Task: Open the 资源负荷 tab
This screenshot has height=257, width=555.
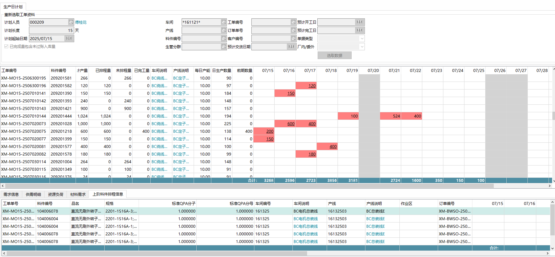Action: [x=55, y=194]
